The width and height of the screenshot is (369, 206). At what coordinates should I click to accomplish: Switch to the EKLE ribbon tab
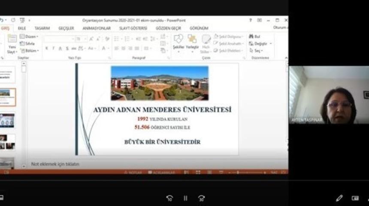click(22, 28)
